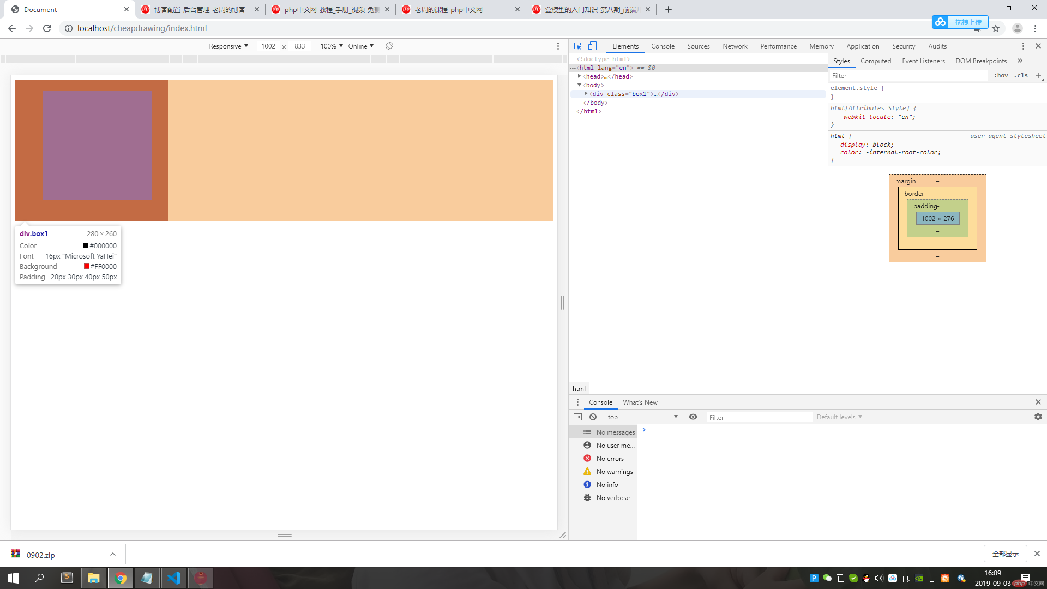Open the Chrome profile avatar
This screenshot has width=1047, height=589.
click(x=1018, y=28)
